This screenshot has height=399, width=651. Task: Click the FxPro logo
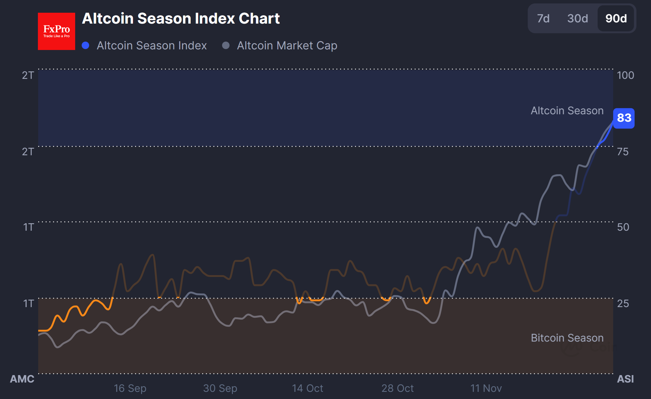click(57, 31)
